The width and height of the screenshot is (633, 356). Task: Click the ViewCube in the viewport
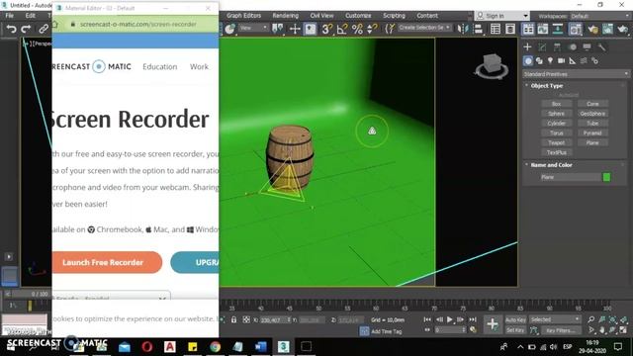[x=491, y=65]
